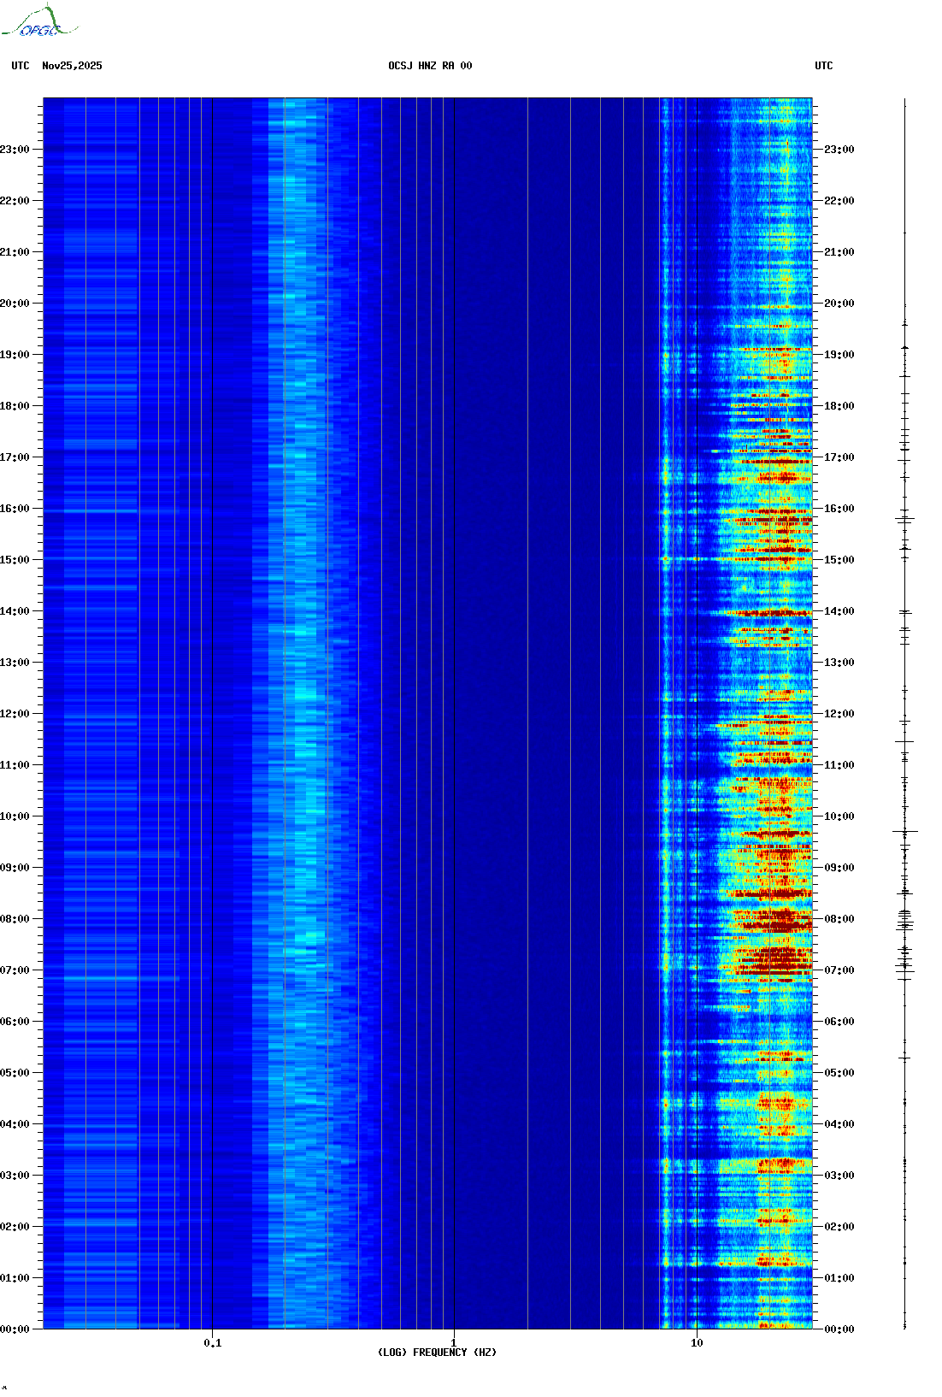Click the left axis 21:00 time label

pyautogui.click(x=15, y=252)
